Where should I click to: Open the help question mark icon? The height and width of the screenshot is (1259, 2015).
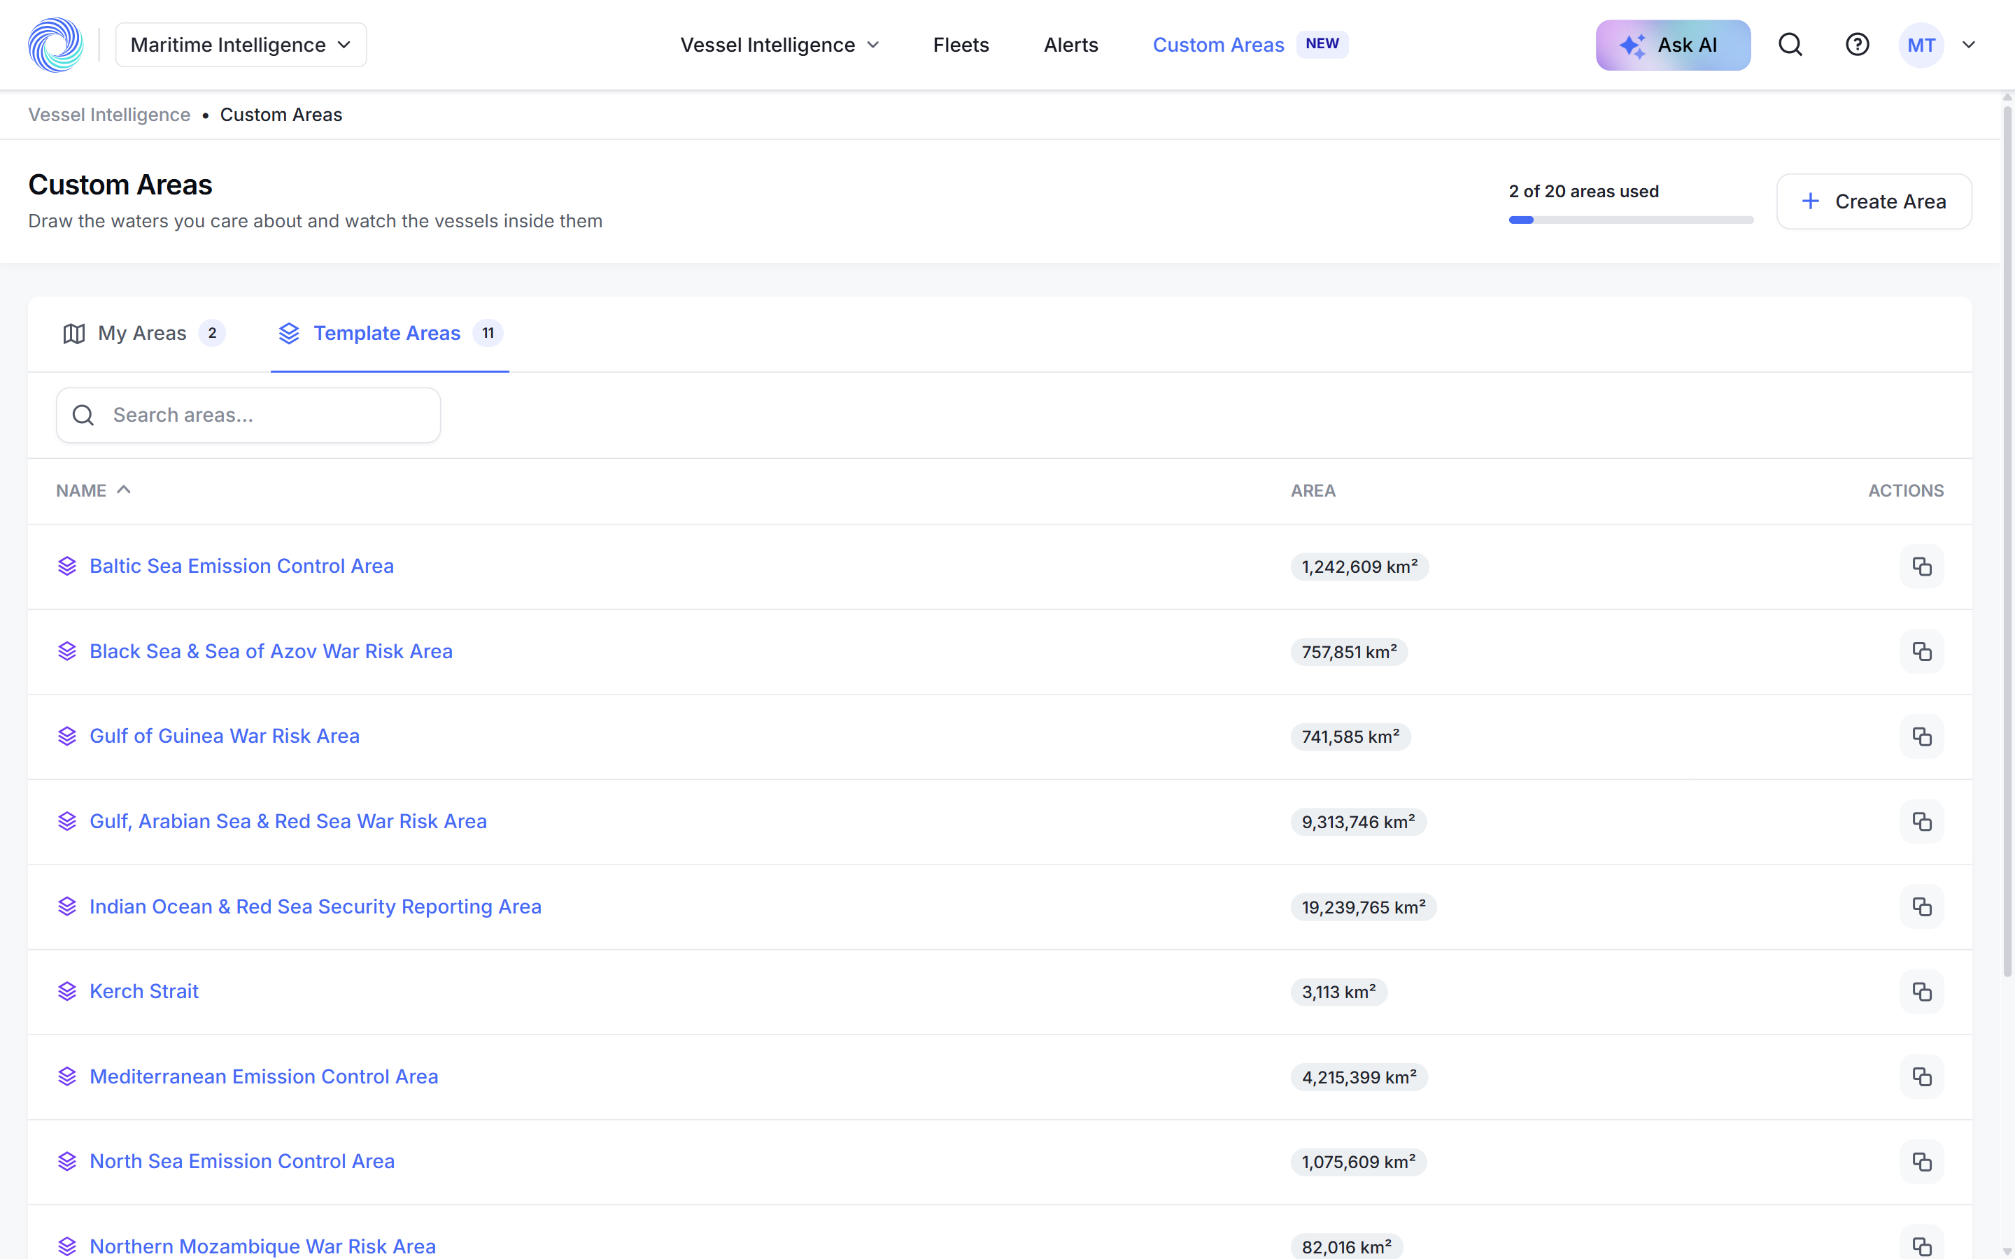pos(1857,45)
